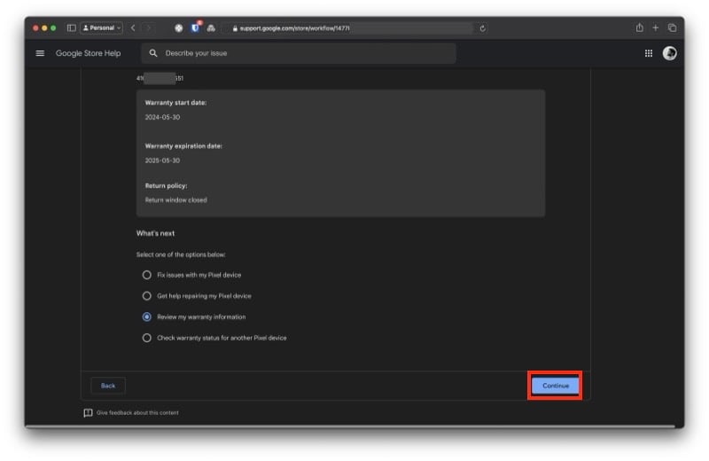The width and height of the screenshot is (709, 461).
Task: Click the Return policy label
Action: 166,186
